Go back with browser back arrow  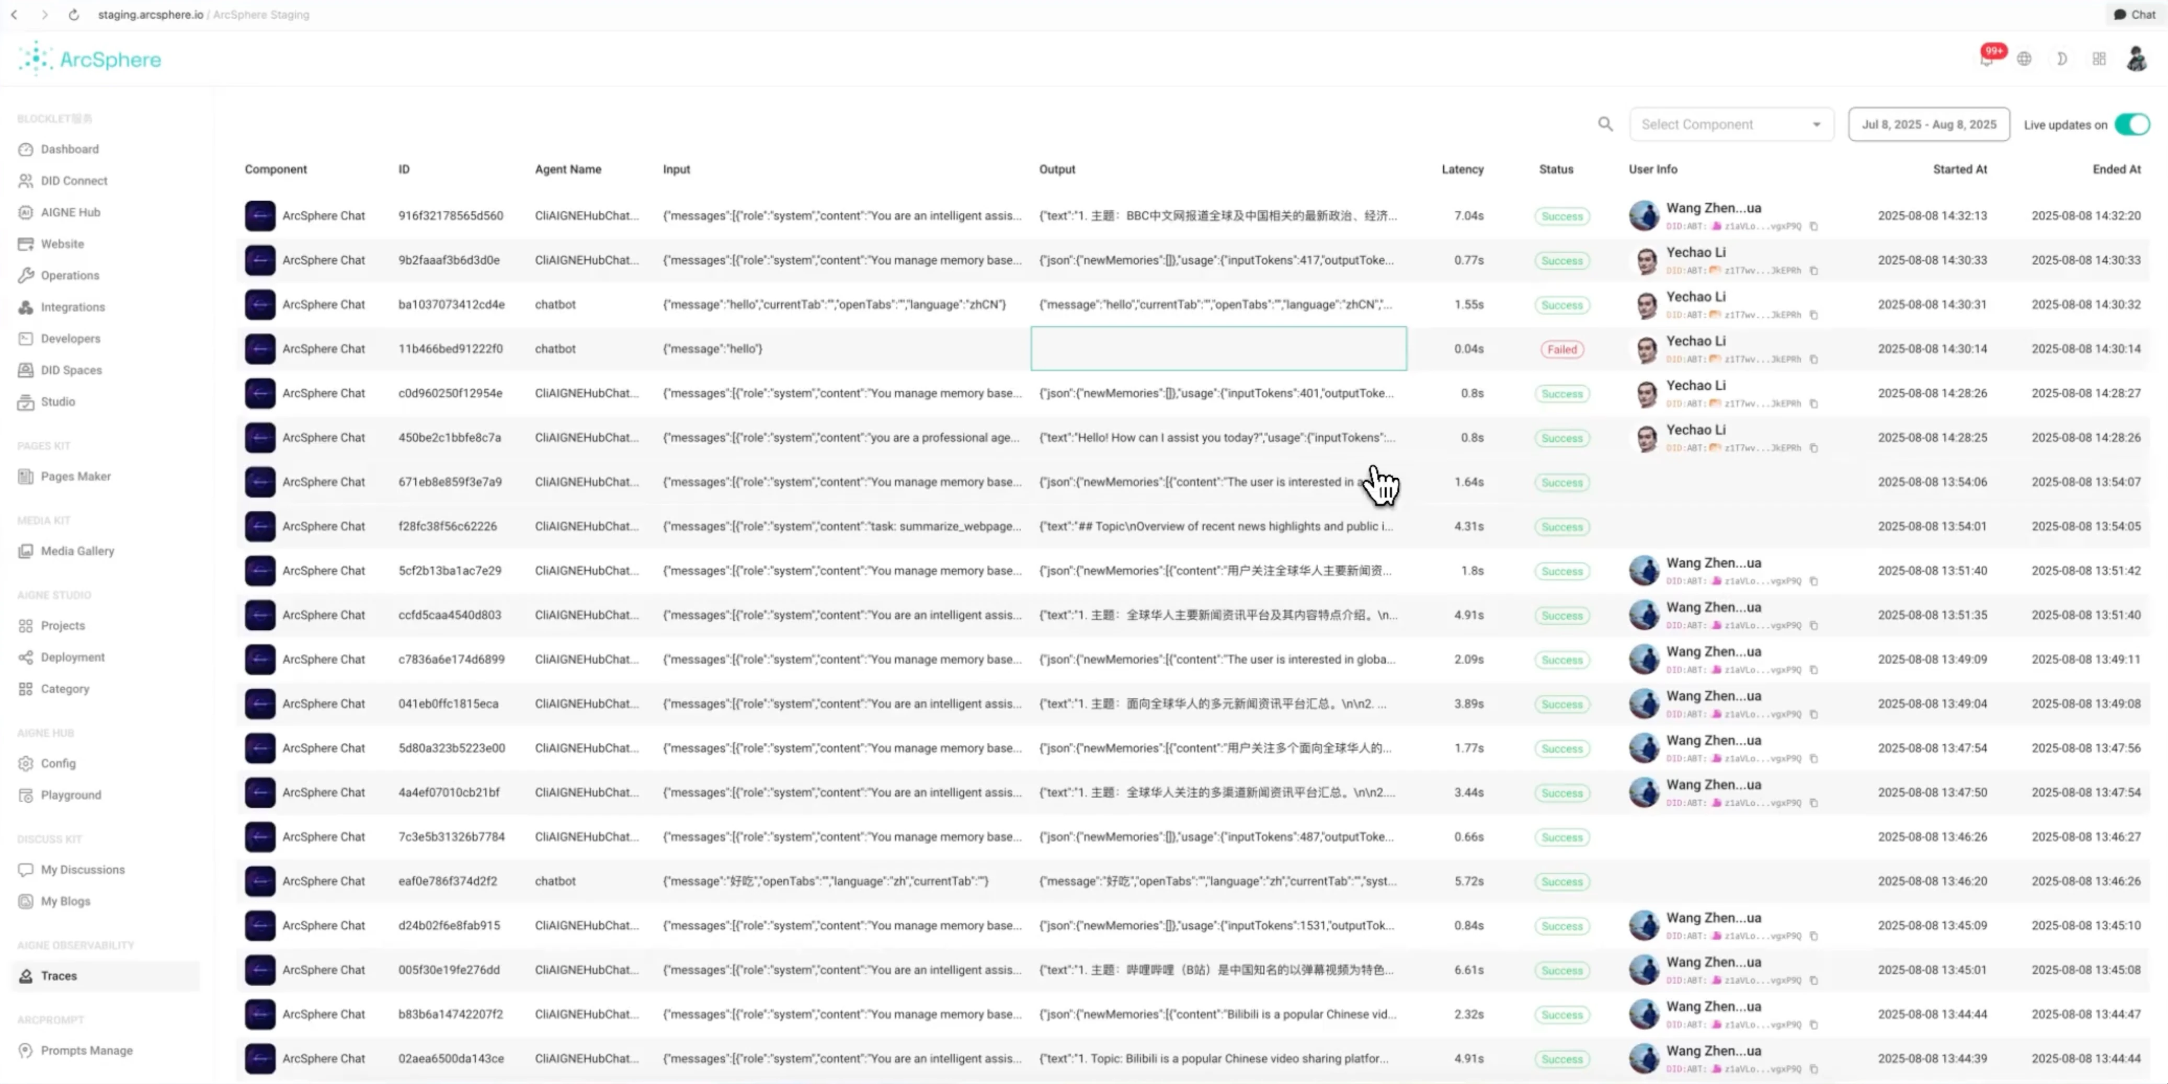(14, 14)
